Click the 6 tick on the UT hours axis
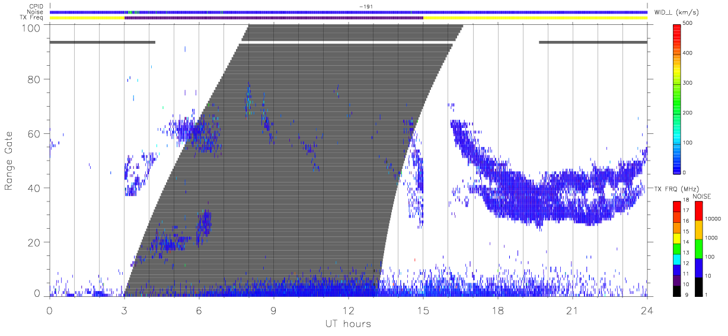Screen dimensions: 728x336 pos(199,309)
